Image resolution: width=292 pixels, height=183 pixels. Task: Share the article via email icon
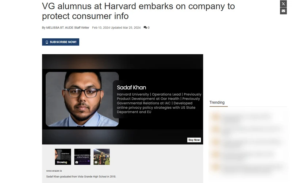coord(283,11)
